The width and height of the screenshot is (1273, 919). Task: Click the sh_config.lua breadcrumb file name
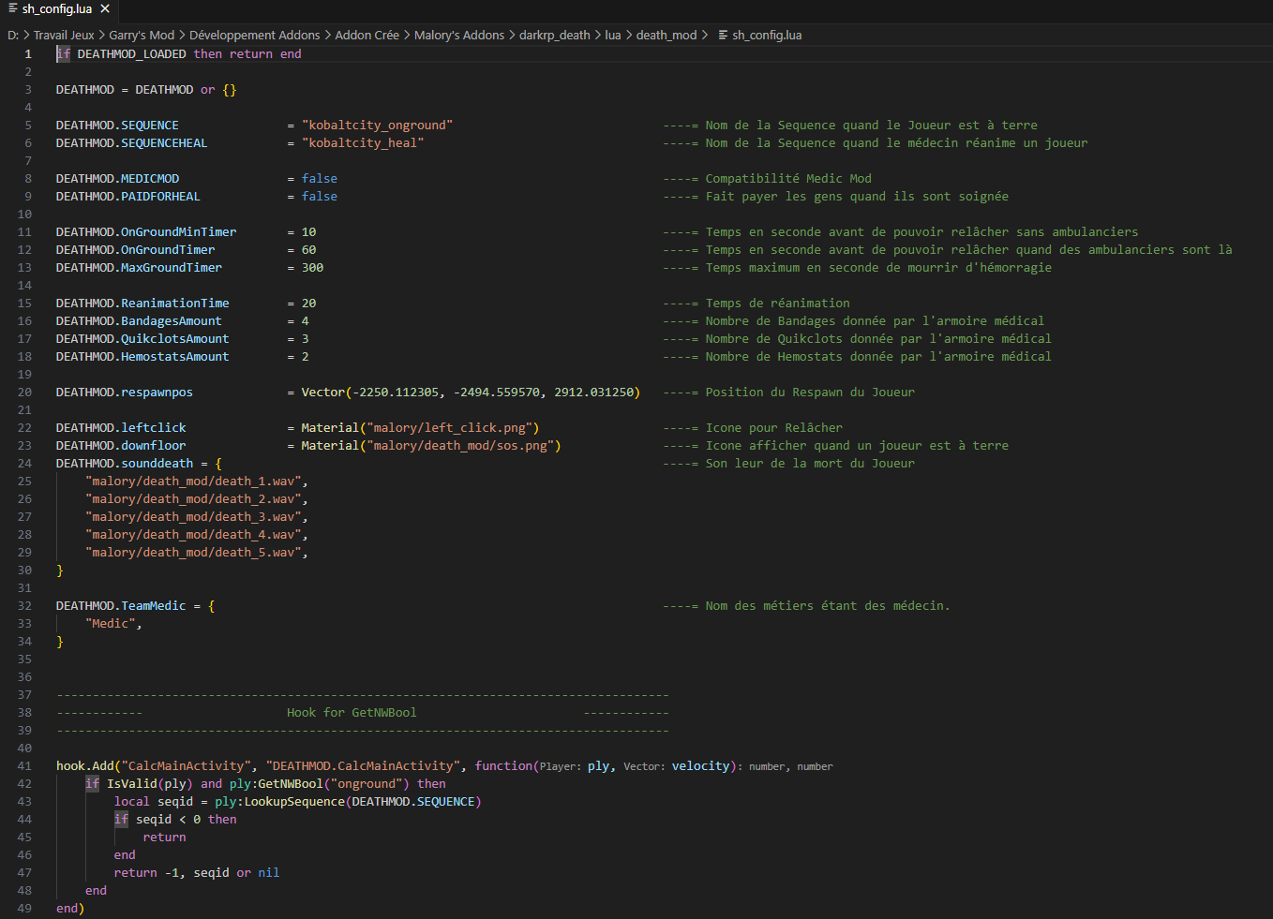tap(767, 35)
